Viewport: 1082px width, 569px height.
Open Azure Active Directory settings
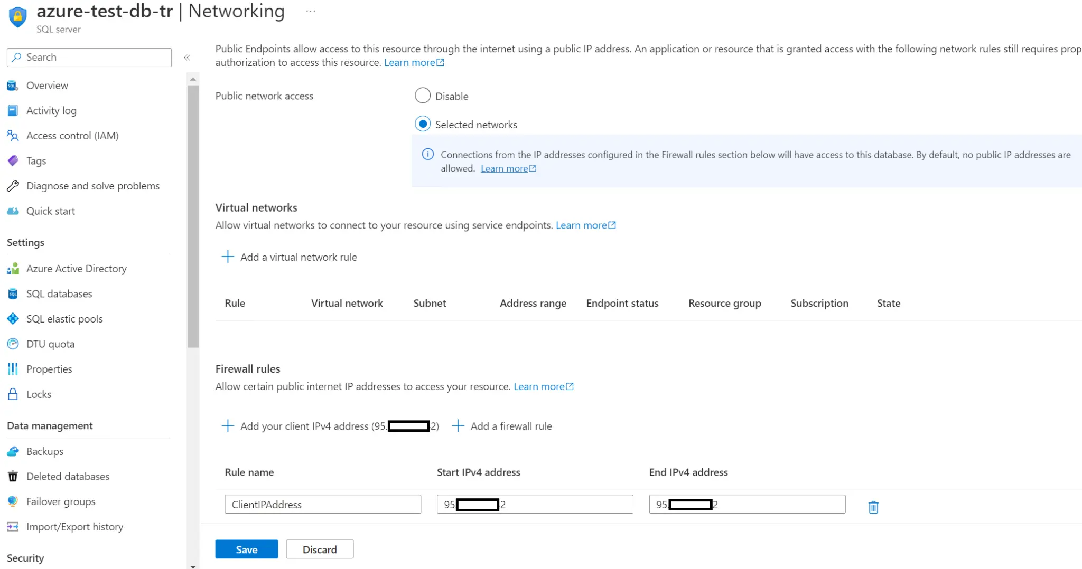coord(77,269)
